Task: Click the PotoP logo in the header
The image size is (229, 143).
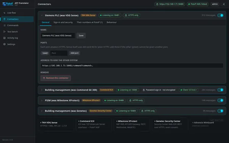Action: pos(8,4)
